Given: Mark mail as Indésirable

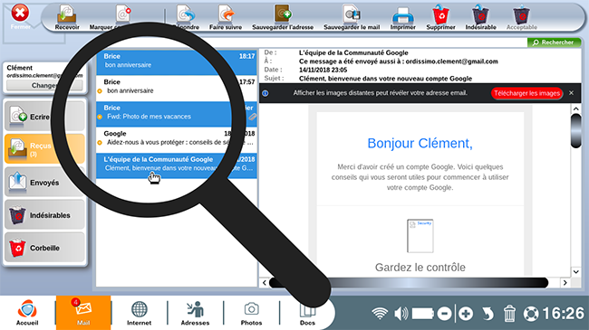Looking at the screenshot, I should pos(480,17).
